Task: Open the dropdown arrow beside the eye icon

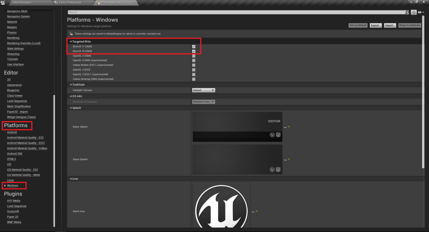Action: pyautogui.click(x=423, y=13)
